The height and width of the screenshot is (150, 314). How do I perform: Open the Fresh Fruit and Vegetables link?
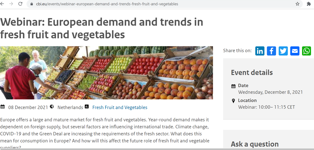click(x=120, y=107)
